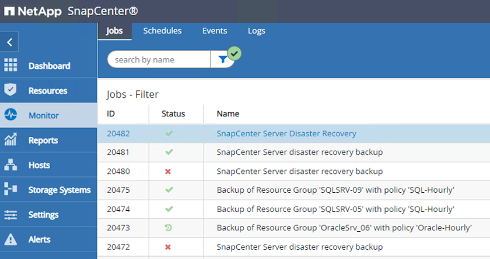Click the Hosts network icon

pyautogui.click(x=10, y=165)
